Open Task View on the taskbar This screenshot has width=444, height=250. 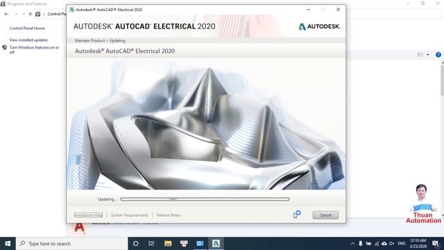click(151, 244)
